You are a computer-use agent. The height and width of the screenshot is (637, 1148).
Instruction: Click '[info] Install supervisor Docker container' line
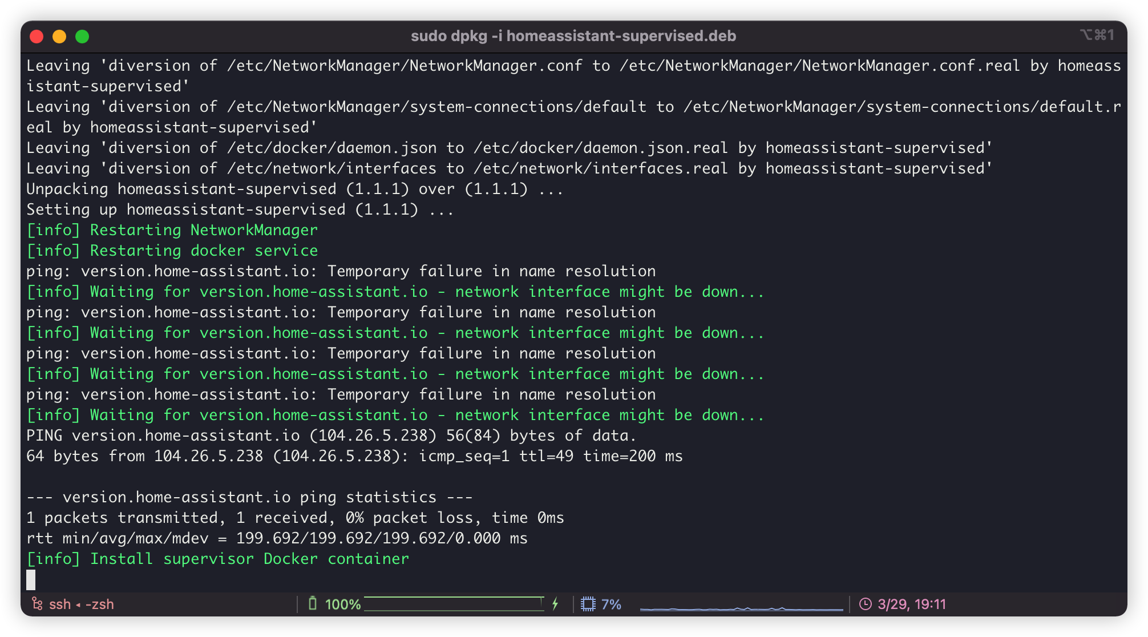pos(217,559)
